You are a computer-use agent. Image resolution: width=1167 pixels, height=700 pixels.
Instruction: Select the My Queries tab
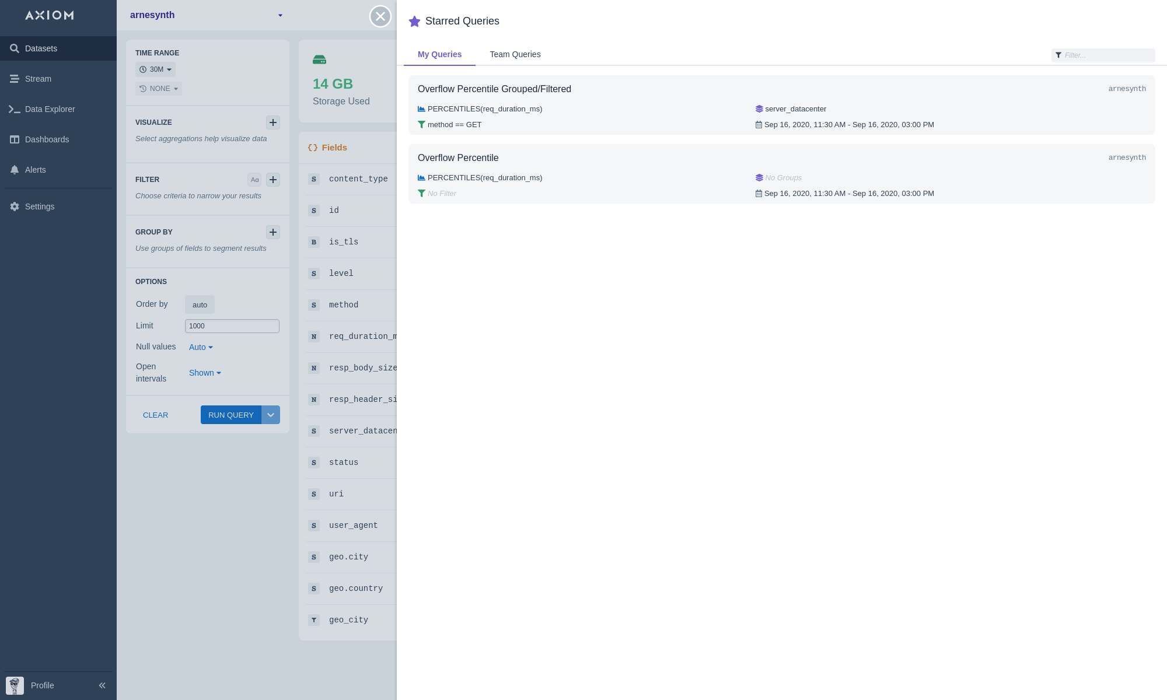coord(439,54)
